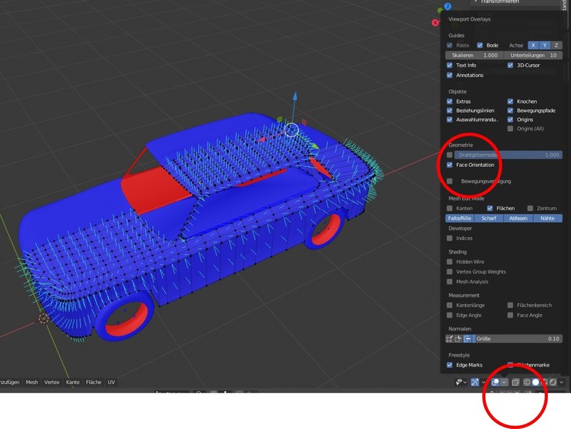
Task: Toggle the Z axis button
Action: 556,45
